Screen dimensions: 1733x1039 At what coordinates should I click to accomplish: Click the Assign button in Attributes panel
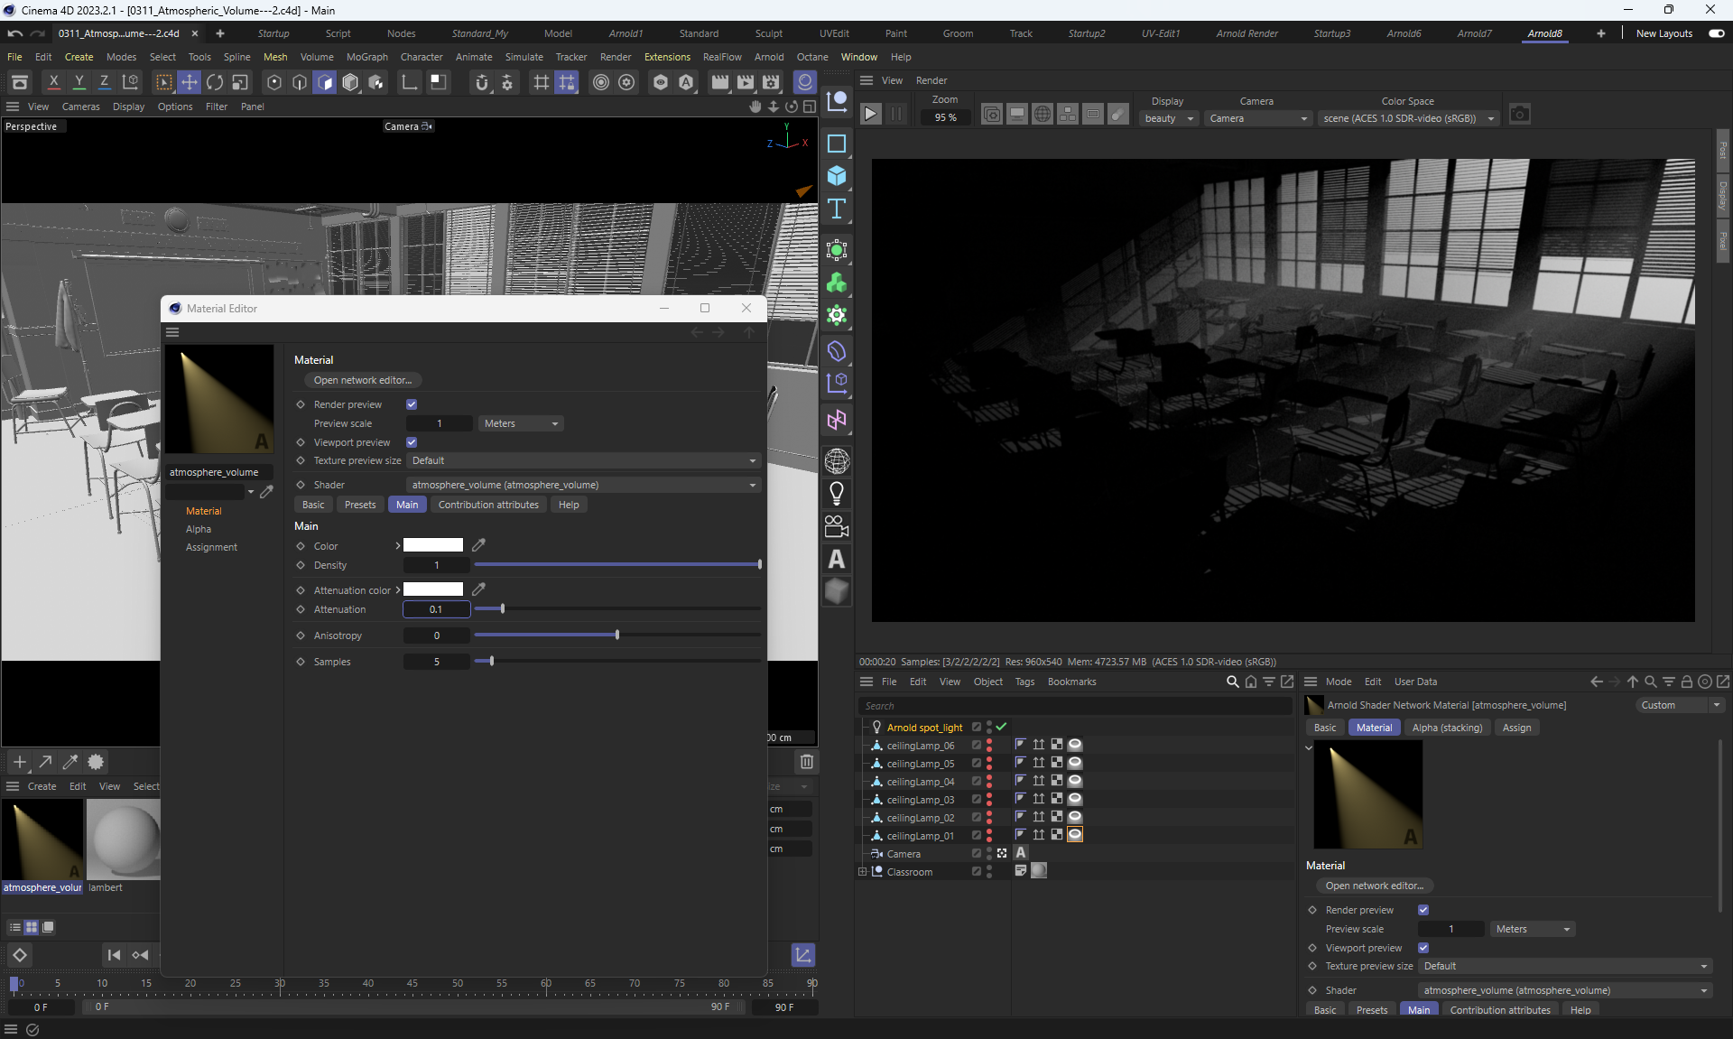[1516, 728]
